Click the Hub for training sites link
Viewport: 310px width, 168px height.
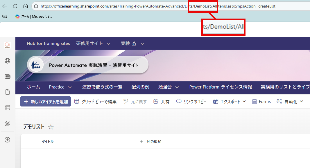coord(48,44)
